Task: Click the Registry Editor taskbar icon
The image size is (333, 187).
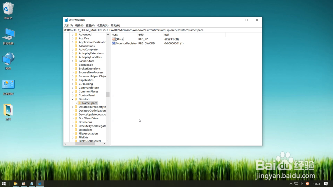Action: [40, 184]
